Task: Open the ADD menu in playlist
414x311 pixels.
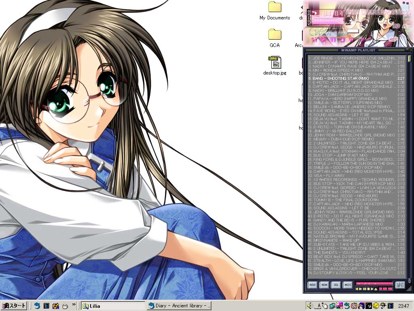Action: pos(313,285)
